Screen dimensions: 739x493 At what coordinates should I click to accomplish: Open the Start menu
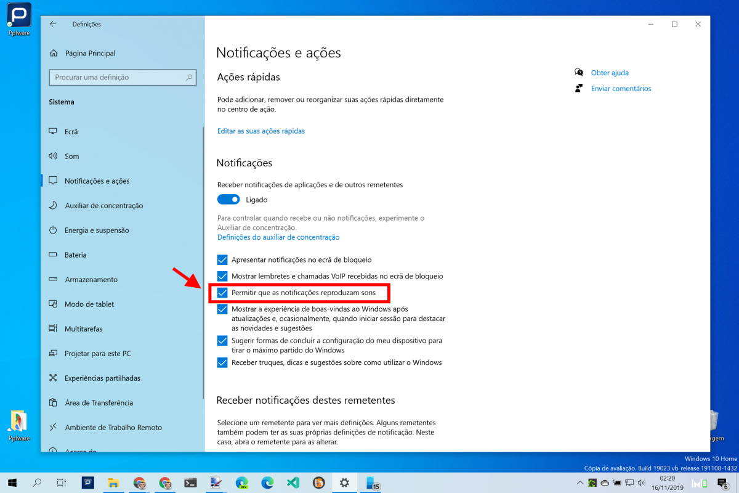(12, 483)
